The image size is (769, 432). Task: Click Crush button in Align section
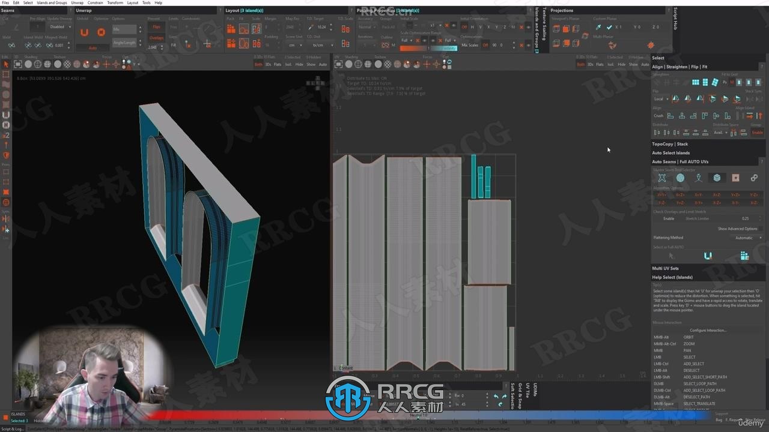point(658,116)
